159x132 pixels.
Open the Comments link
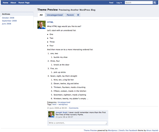coord(74,108)
